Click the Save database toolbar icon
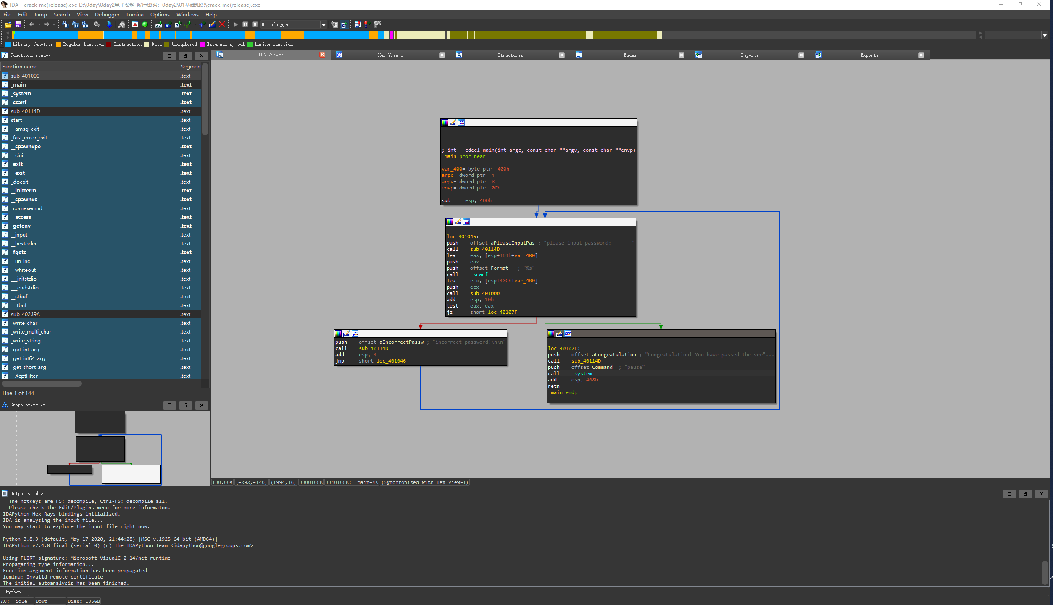 click(x=18, y=24)
